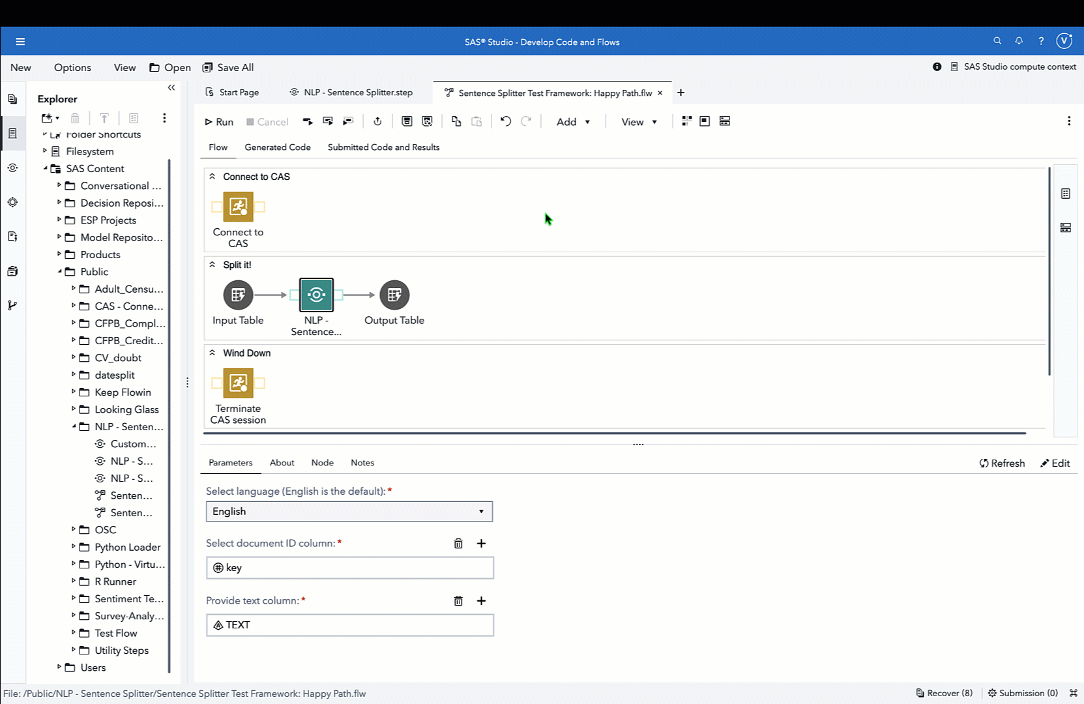Viewport: 1084px width, 704px height.
Task: Delete the document ID column entry
Action: pyautogui.click(x=458, y=544)
